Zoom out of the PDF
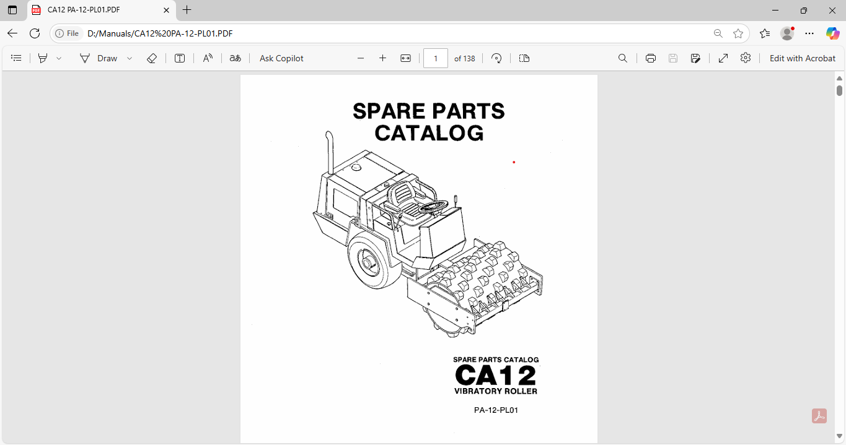Screen dimensions: 846x445 pos(361,58)
